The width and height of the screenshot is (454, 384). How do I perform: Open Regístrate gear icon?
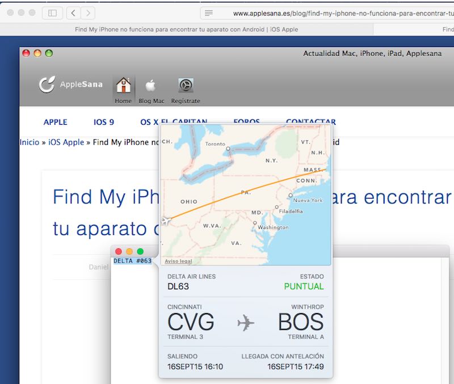(x=186, y=86)
